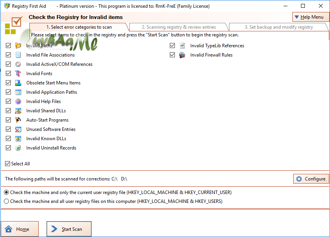Click the Invalid Firewall Rules icon

pyautogui.click(x=182, y=55)
